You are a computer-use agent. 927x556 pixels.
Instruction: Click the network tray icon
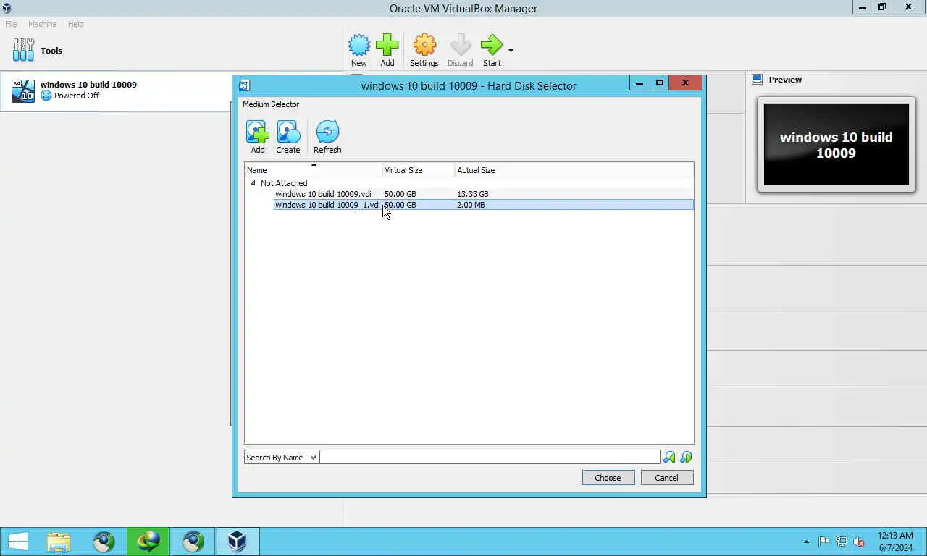(x=842, y=542)
